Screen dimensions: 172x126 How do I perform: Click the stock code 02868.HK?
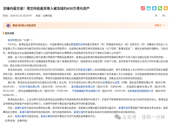[x=117, y=87]
